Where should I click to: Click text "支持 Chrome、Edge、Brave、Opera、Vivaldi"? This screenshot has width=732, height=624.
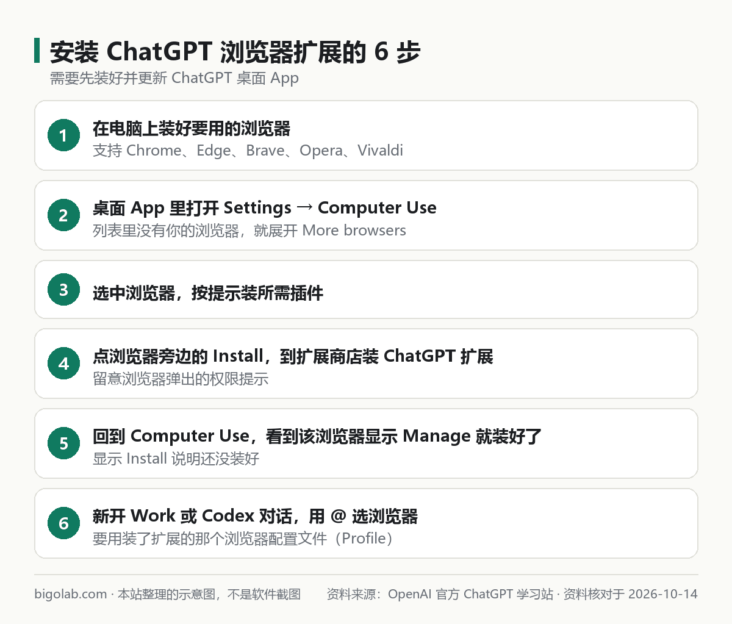click(248, 151)
